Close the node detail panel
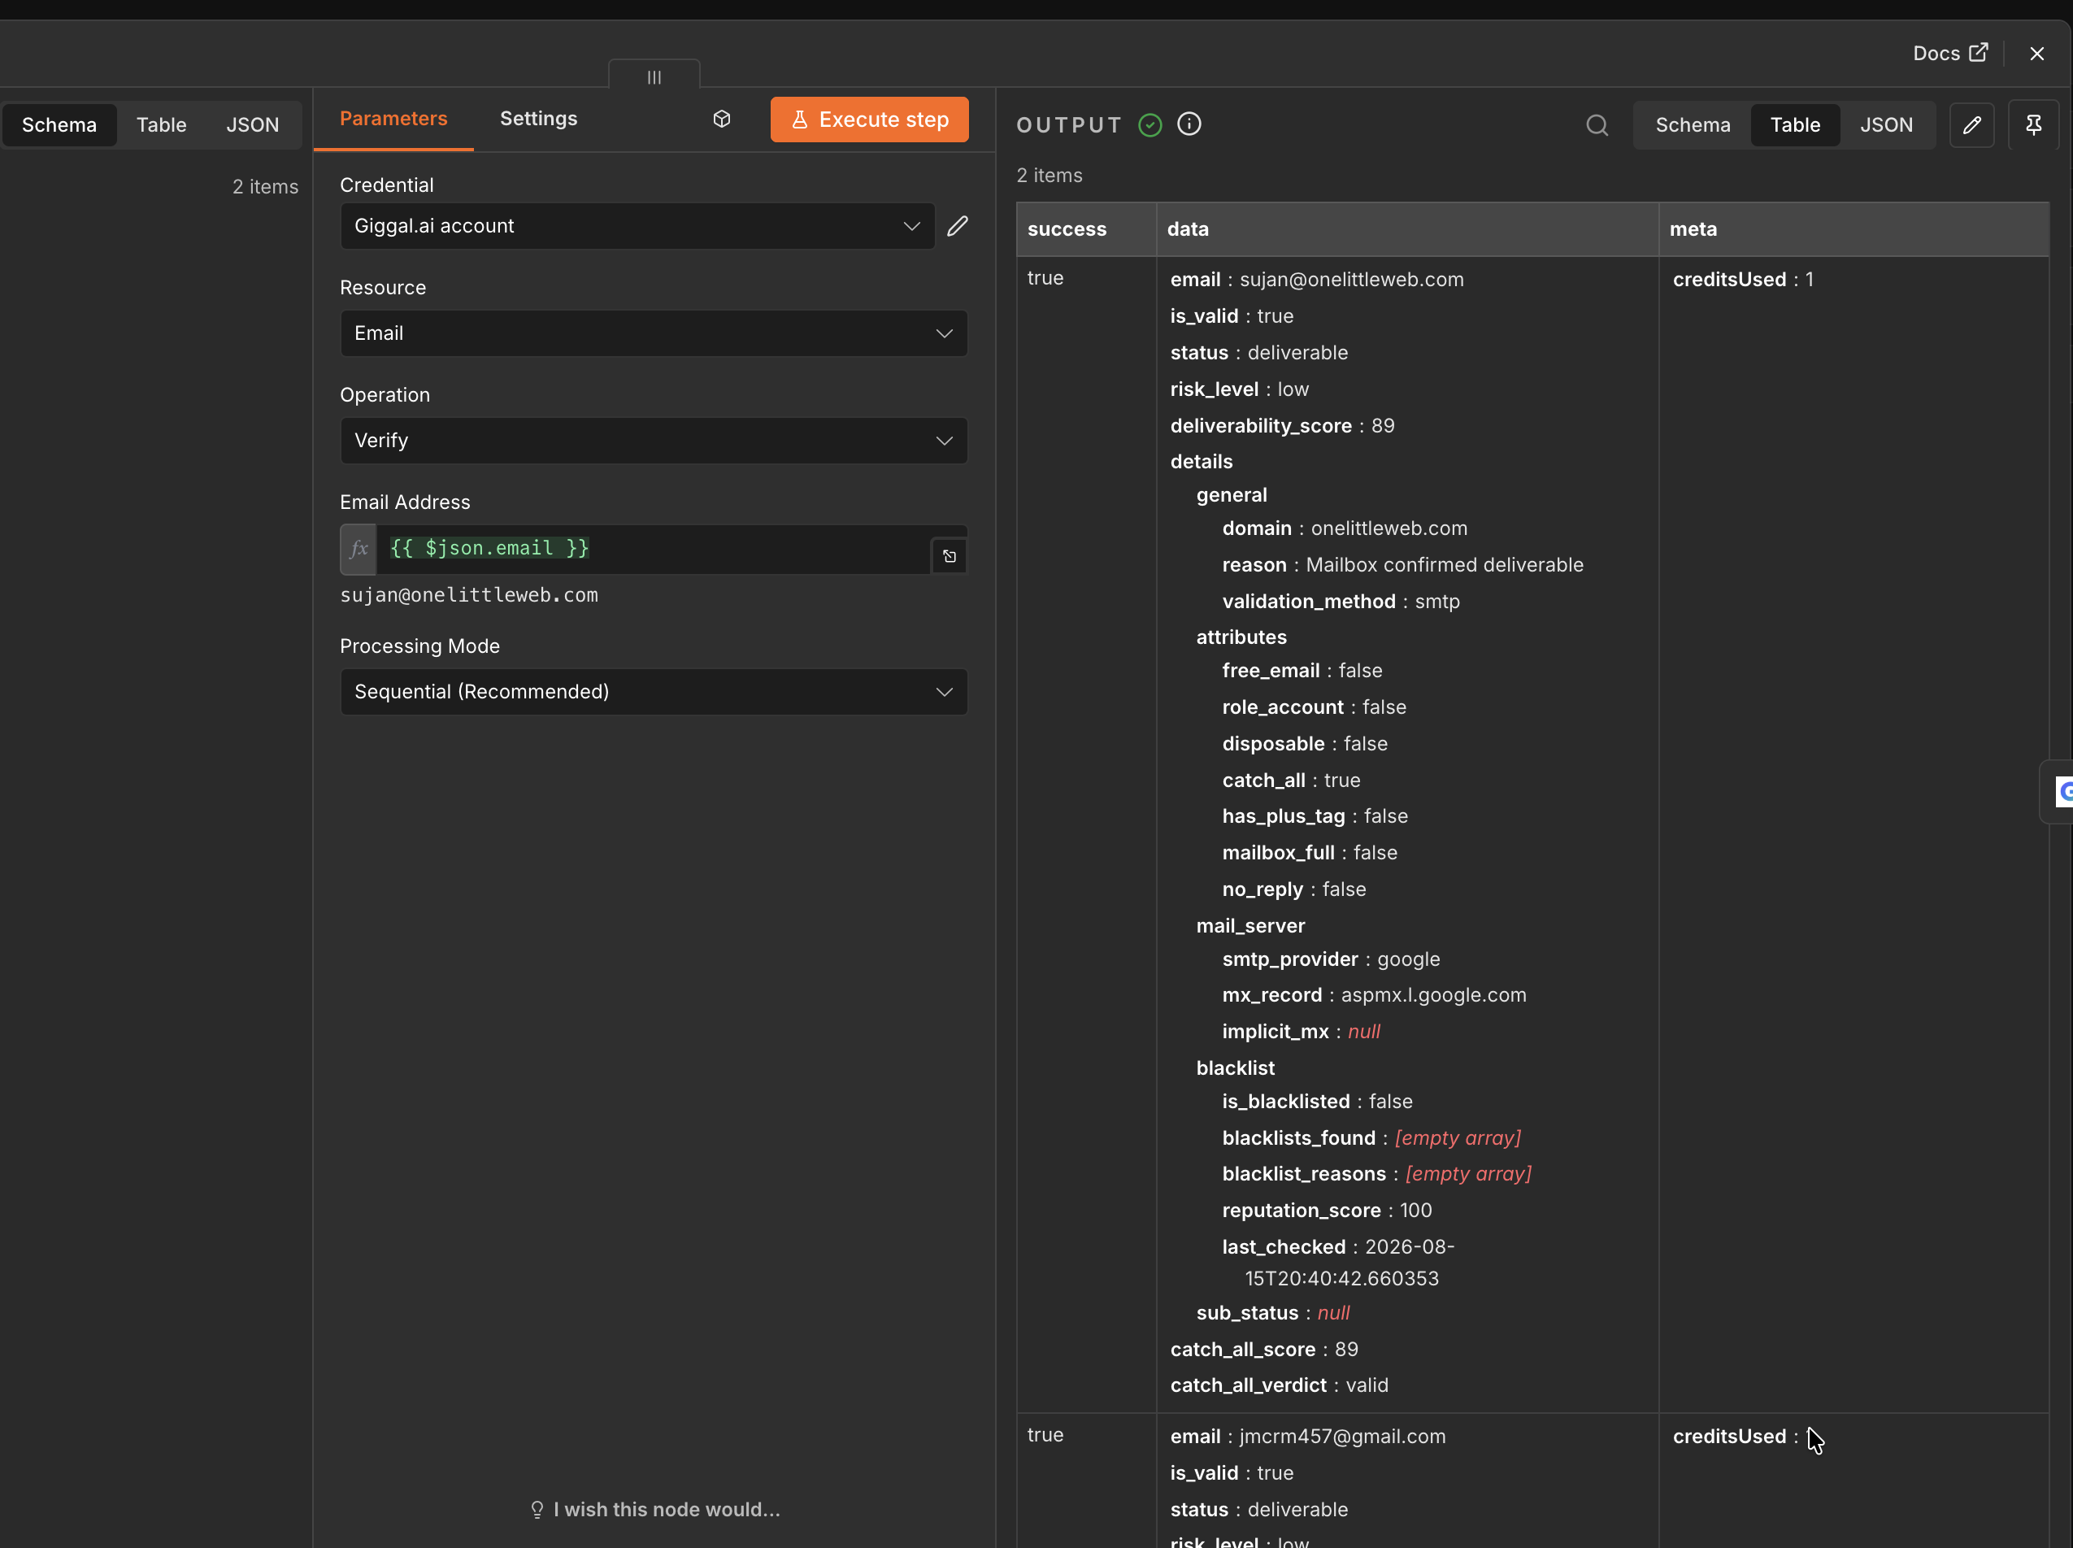The image size is (2073, 1548). [x=2036, y=54]
